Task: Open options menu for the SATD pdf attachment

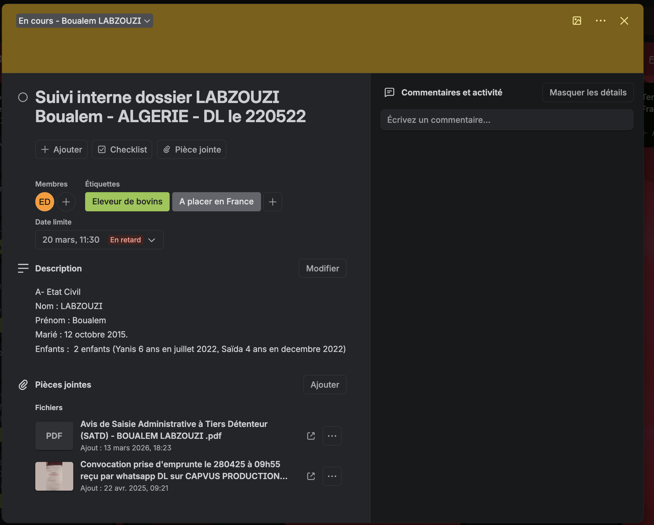Action: [332, 436]
